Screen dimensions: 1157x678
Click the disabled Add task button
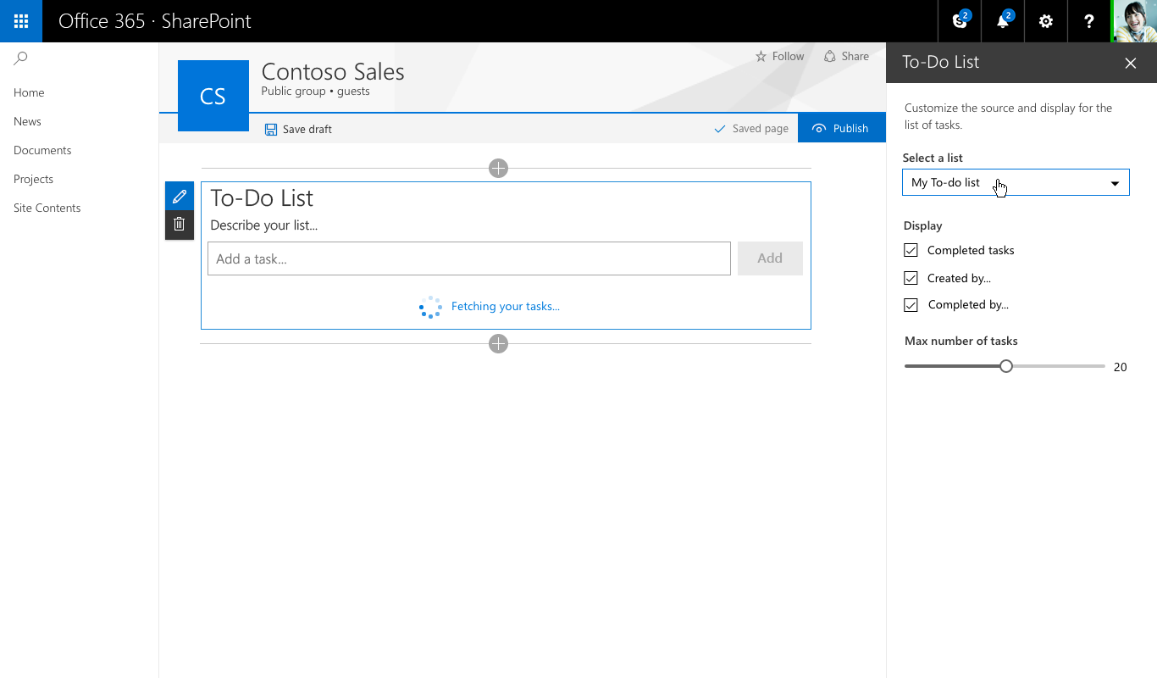(x=770, y=258)
